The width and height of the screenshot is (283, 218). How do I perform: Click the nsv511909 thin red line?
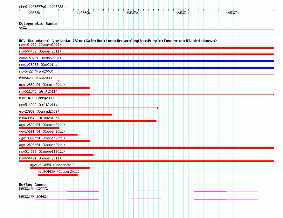point(88,108)
